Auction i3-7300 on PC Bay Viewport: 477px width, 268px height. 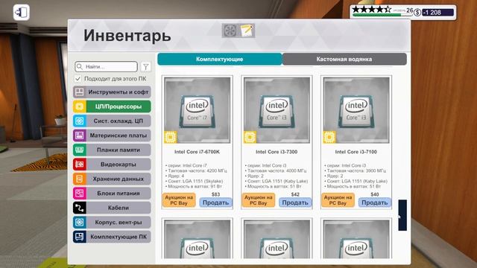point(259,200)
